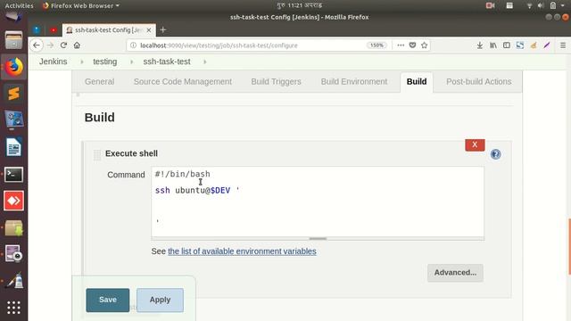Switch to Post-build Actions tab

click(479, 81)
